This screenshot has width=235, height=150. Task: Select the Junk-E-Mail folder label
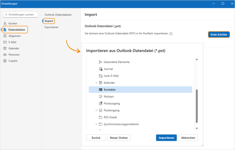tap(111, 76)
